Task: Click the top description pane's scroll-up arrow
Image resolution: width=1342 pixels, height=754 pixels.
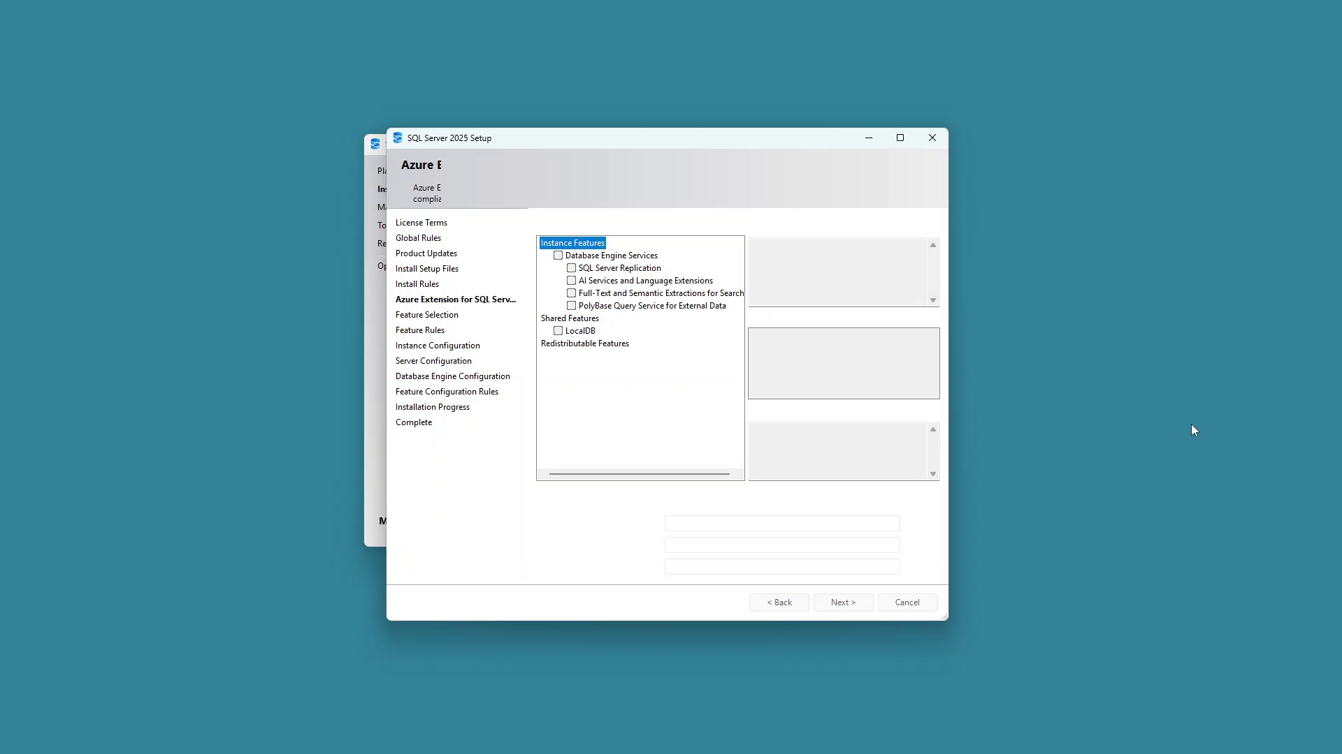Action: click(933, 245)
